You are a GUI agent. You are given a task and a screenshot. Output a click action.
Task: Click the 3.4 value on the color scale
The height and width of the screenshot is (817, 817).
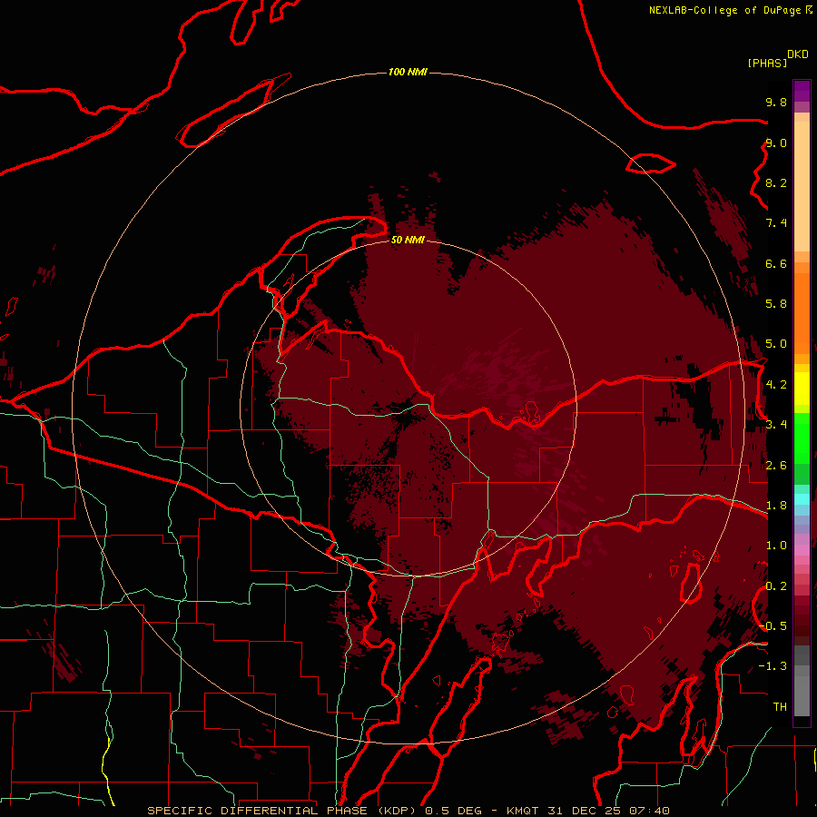pos(776,425)
